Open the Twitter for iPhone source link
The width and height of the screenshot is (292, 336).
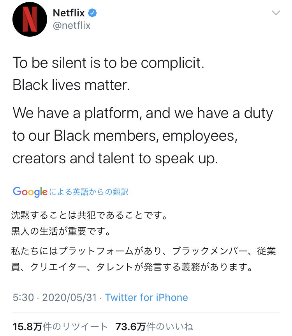[x=146, y=297]
